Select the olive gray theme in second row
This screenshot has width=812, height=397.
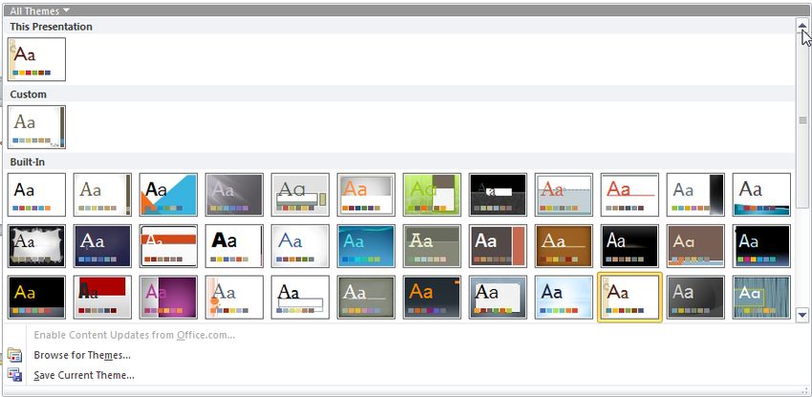[432, 246]
